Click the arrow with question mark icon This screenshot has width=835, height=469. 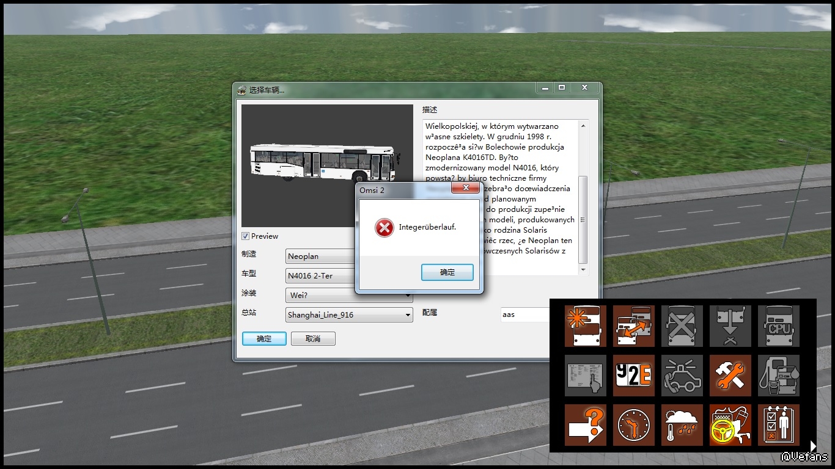[x=586, y=425]
